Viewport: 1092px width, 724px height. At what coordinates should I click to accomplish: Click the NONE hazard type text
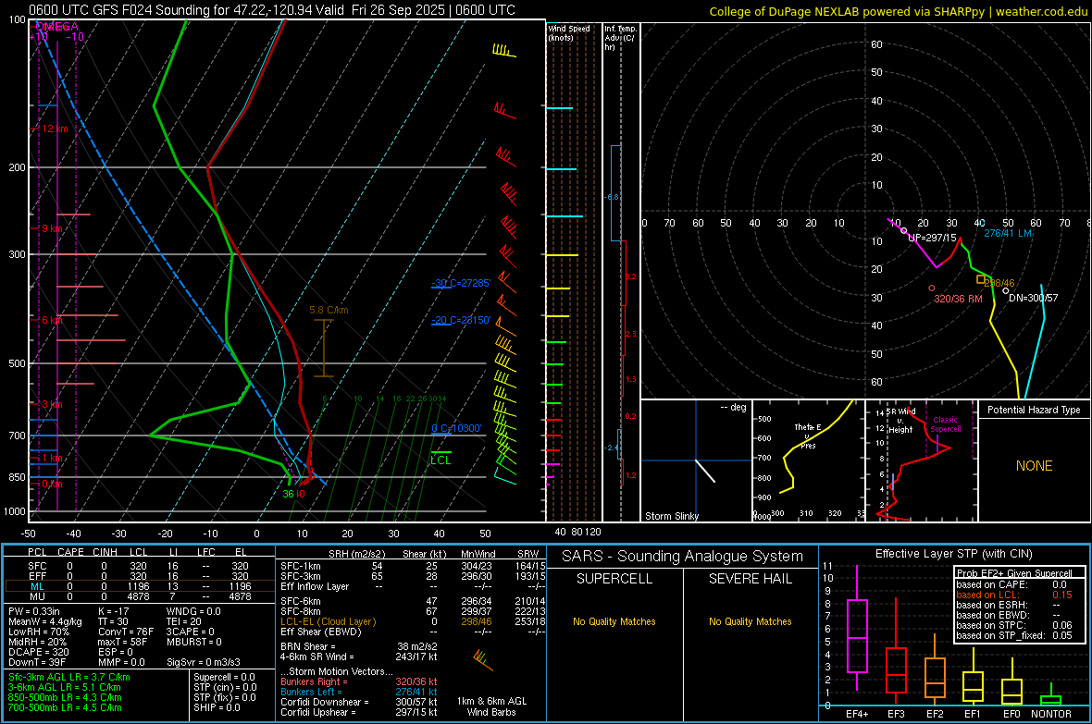[1035, 466]
